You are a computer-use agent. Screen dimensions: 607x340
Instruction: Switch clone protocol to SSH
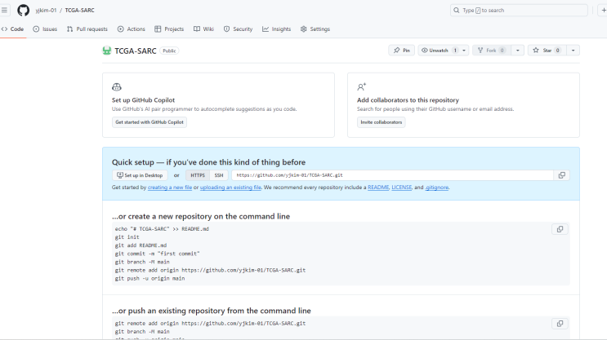click(x=218, y=175)
